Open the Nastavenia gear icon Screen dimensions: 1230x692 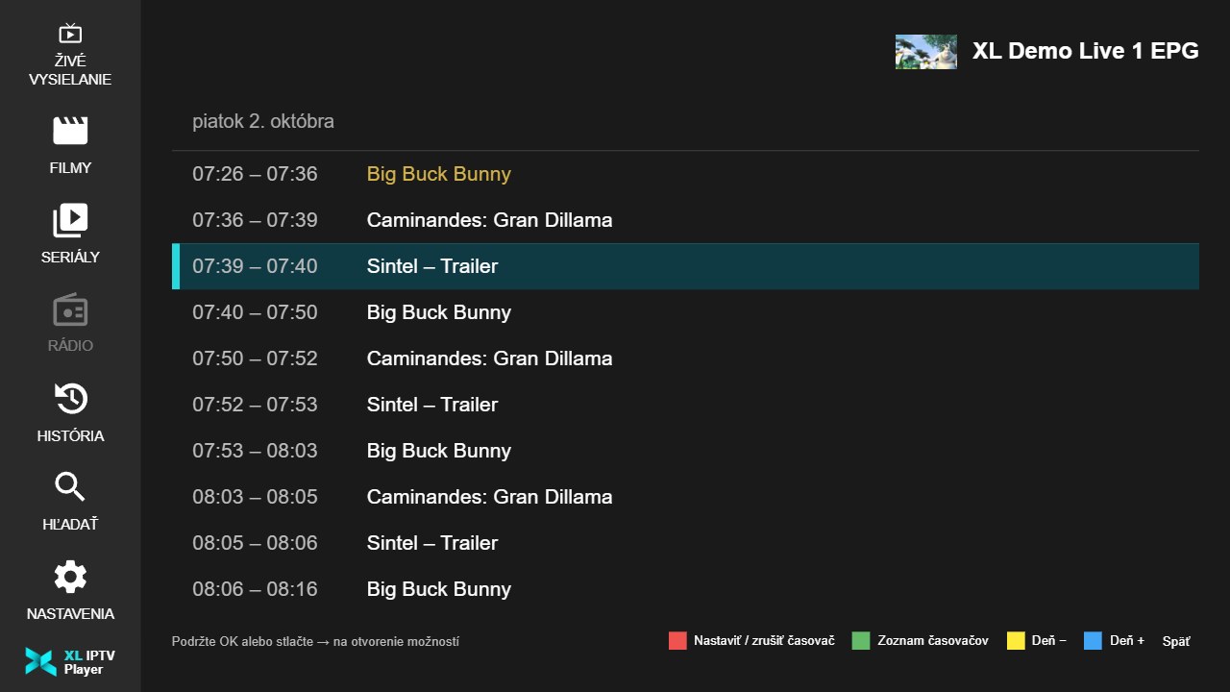(x=70, y=577)
